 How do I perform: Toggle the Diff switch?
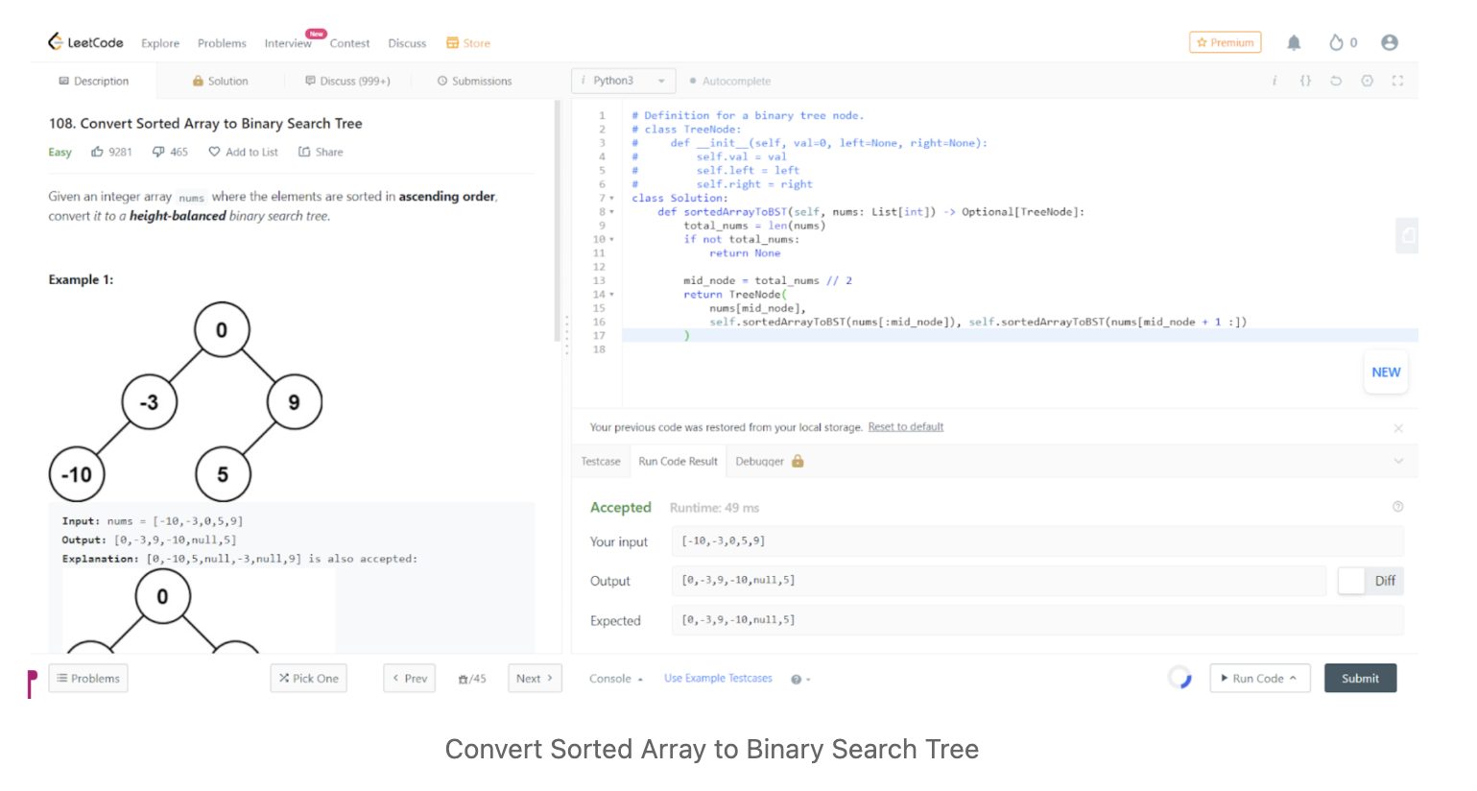[x=1352, y=581]
